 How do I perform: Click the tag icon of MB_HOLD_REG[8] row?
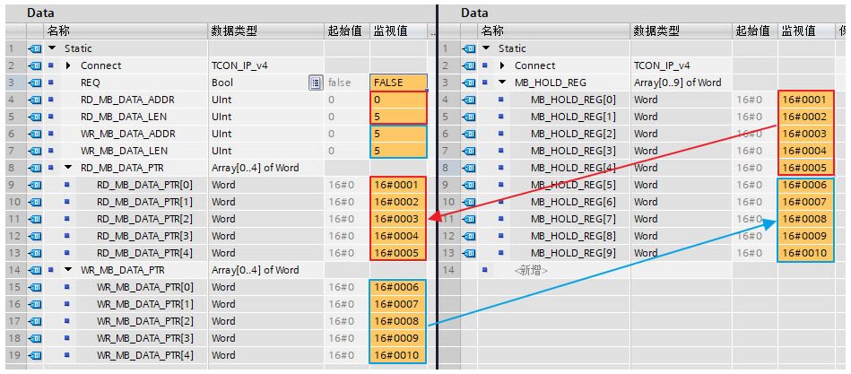(x=468, y=236)
